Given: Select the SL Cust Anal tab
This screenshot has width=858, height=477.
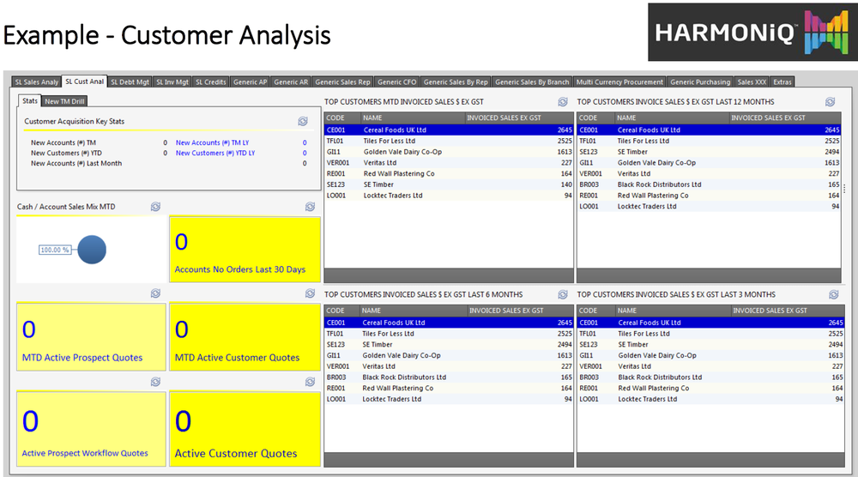Looking at the screenshot, I should click(x=84, y=82).
